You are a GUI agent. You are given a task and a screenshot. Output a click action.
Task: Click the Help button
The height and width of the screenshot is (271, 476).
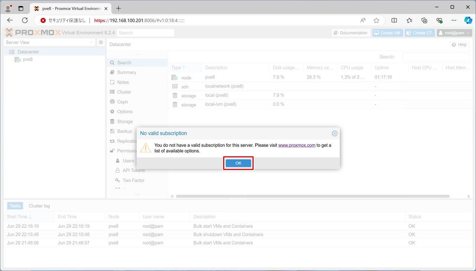(459, 45)
